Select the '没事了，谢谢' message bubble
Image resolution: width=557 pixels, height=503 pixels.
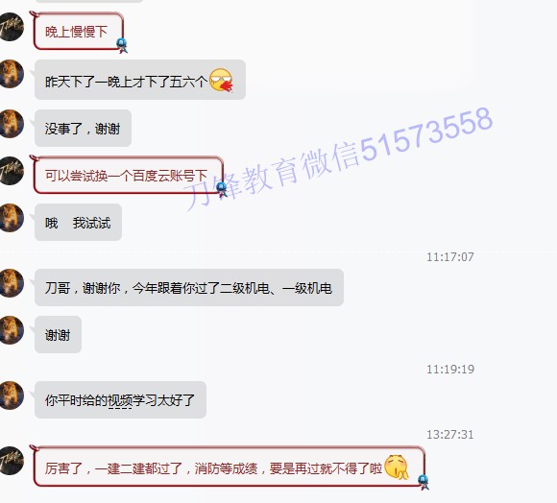pos(83,128)
